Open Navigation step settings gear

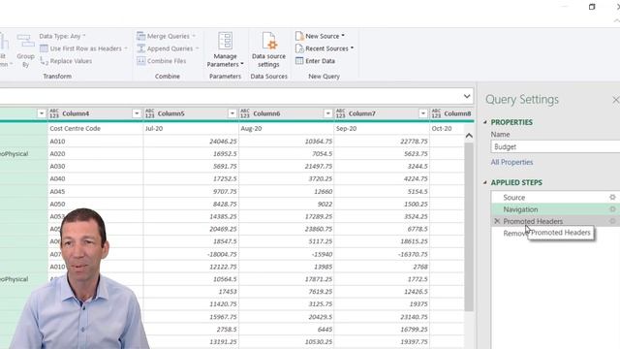pos(612,209)
